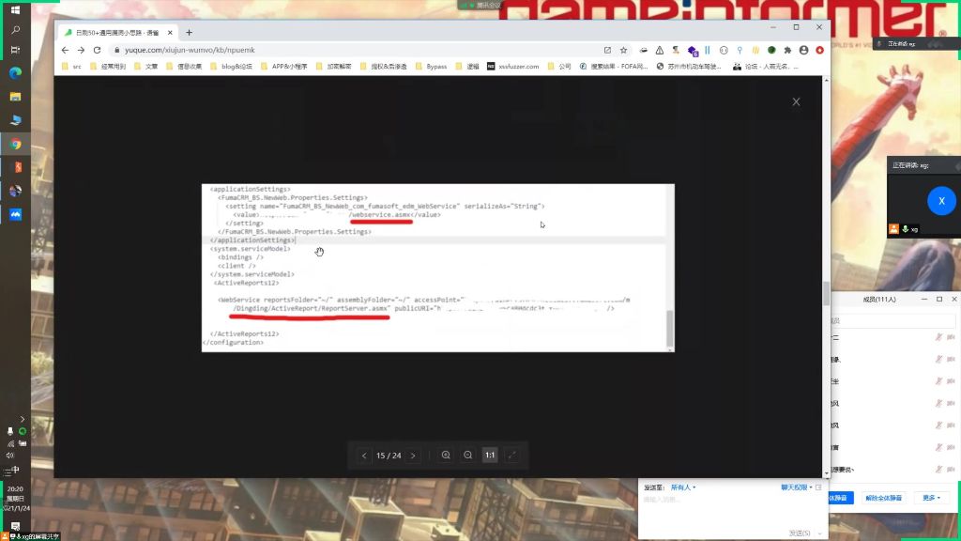Enter fullscreen image view
This screenshot has width=961, height=541.
(511, 456)
